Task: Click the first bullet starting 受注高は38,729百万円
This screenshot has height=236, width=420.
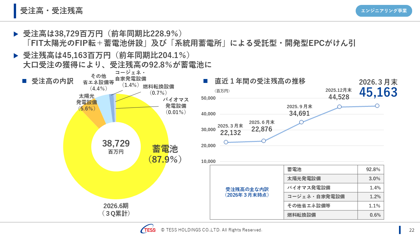Action: click(189, 38)
